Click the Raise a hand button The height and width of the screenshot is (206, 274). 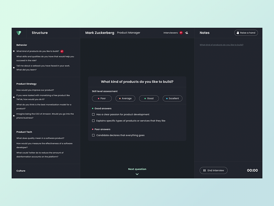pos(246,33)
